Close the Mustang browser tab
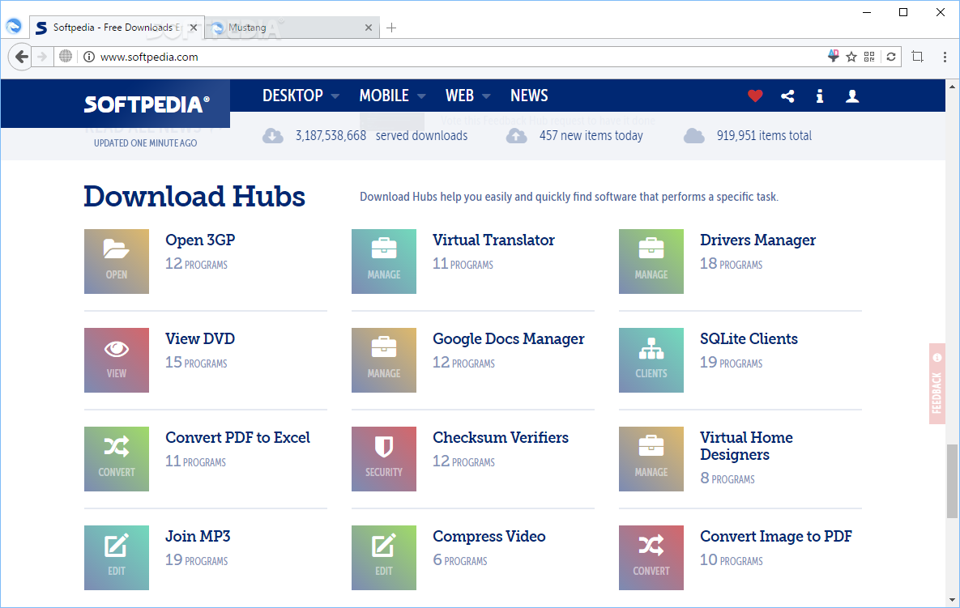The image size is (960, 608). point(368,28)
